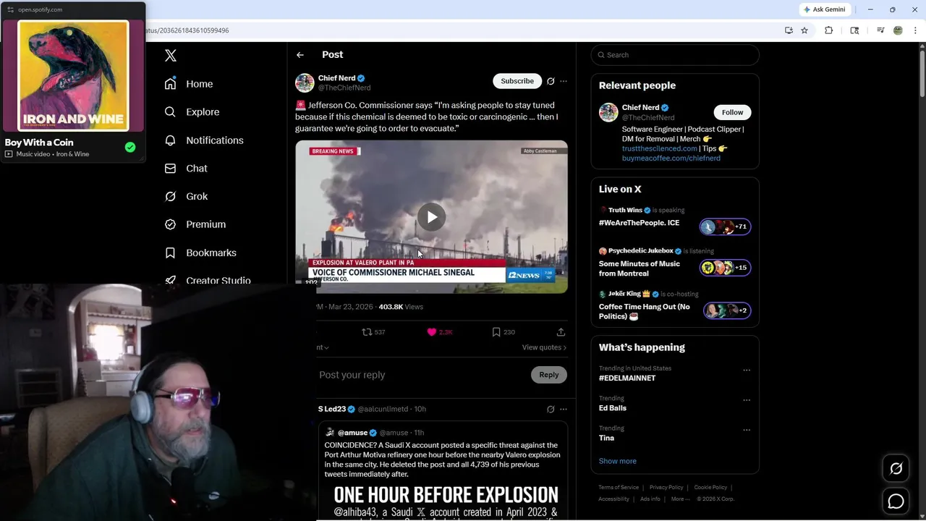Open the browser three-dot menu
926x521 pixels.
916,30
